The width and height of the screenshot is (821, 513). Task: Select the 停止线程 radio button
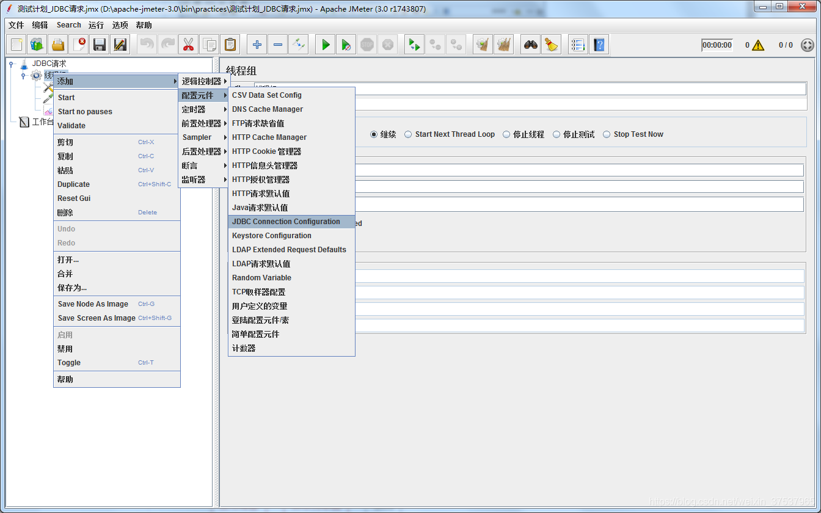[506, 134]
